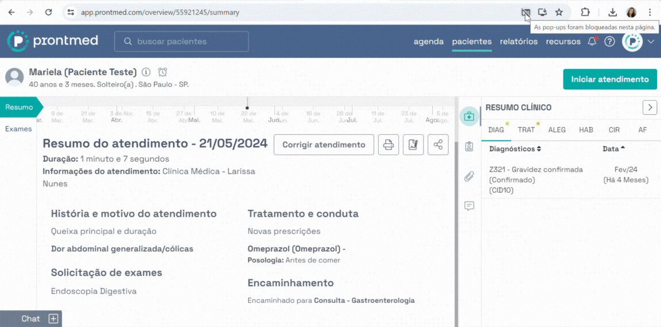Switch to the TRAT tab
This screenshot has width=661, height=327.
click(526, 130)
